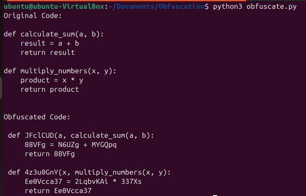The image size is (306, 196).
Task: Select the original 'def calculate_sum(a, b):' line
Action: click(x=54, y=34)
